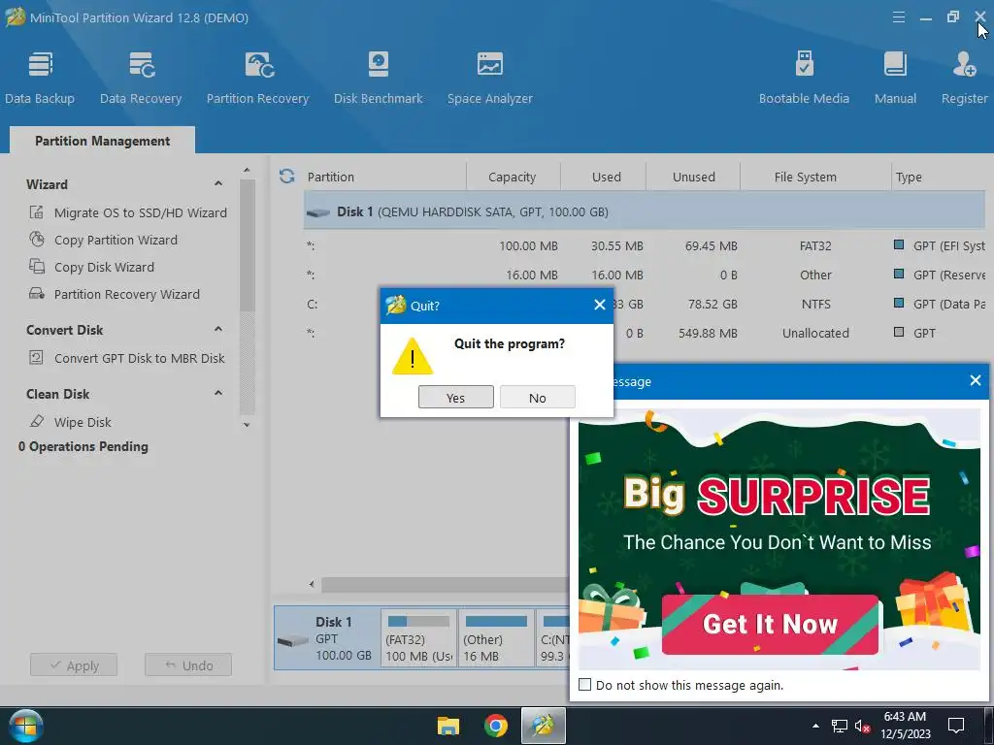This screenshot has width=994, height=745.
Task: Select the Partition Management tab
Action: pyautogui.click(x=102, y=141)
